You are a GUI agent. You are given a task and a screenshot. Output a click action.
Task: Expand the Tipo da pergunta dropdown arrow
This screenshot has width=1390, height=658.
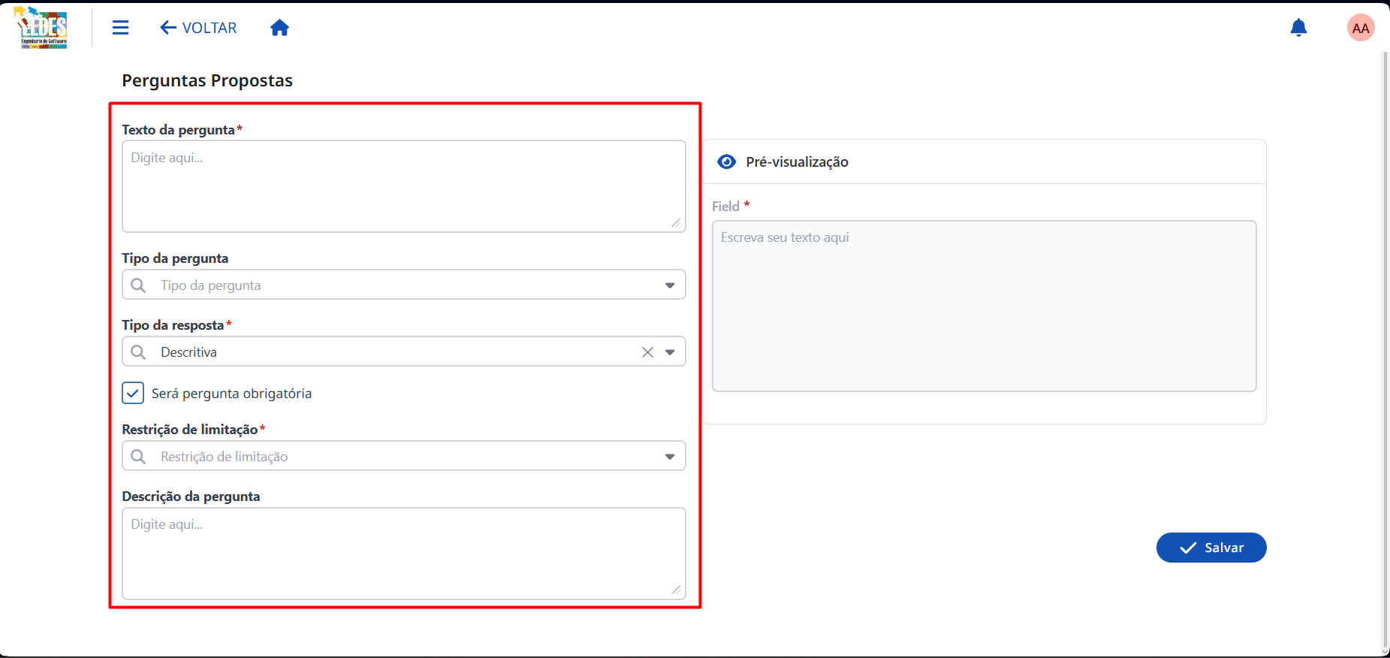click(x=670, y=285)
